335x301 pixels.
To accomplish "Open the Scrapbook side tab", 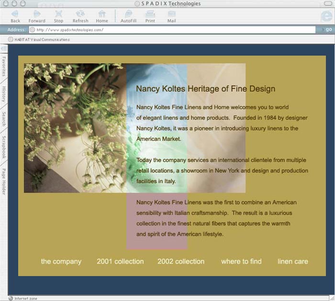I will 4,147.
